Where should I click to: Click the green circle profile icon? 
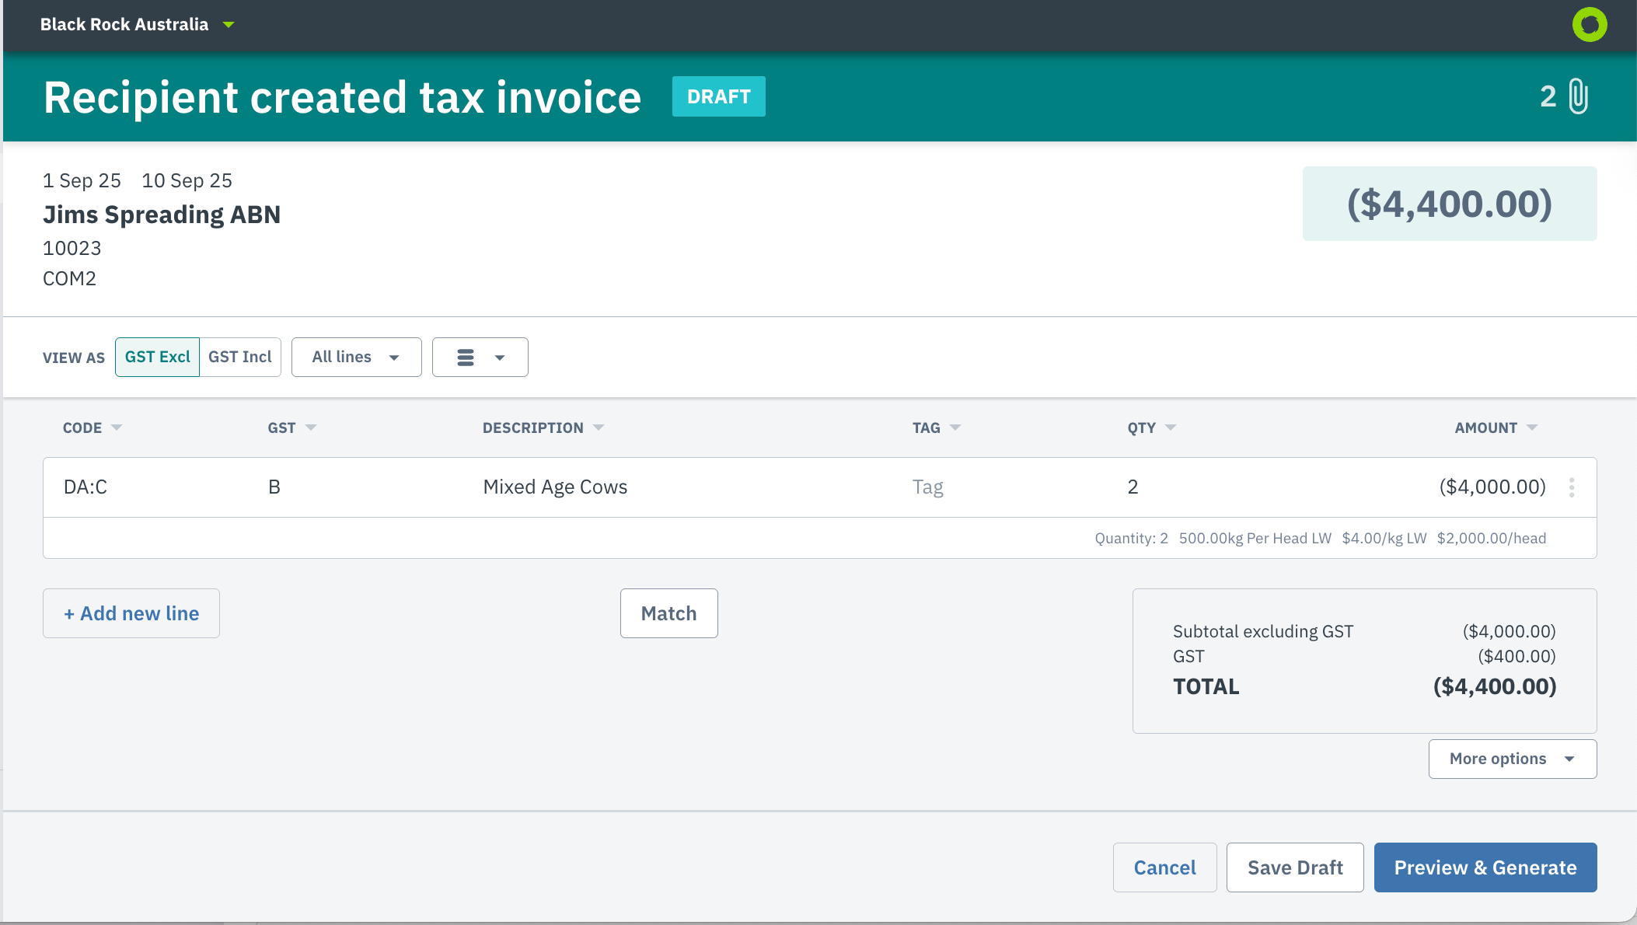[x=1589, y=25]
